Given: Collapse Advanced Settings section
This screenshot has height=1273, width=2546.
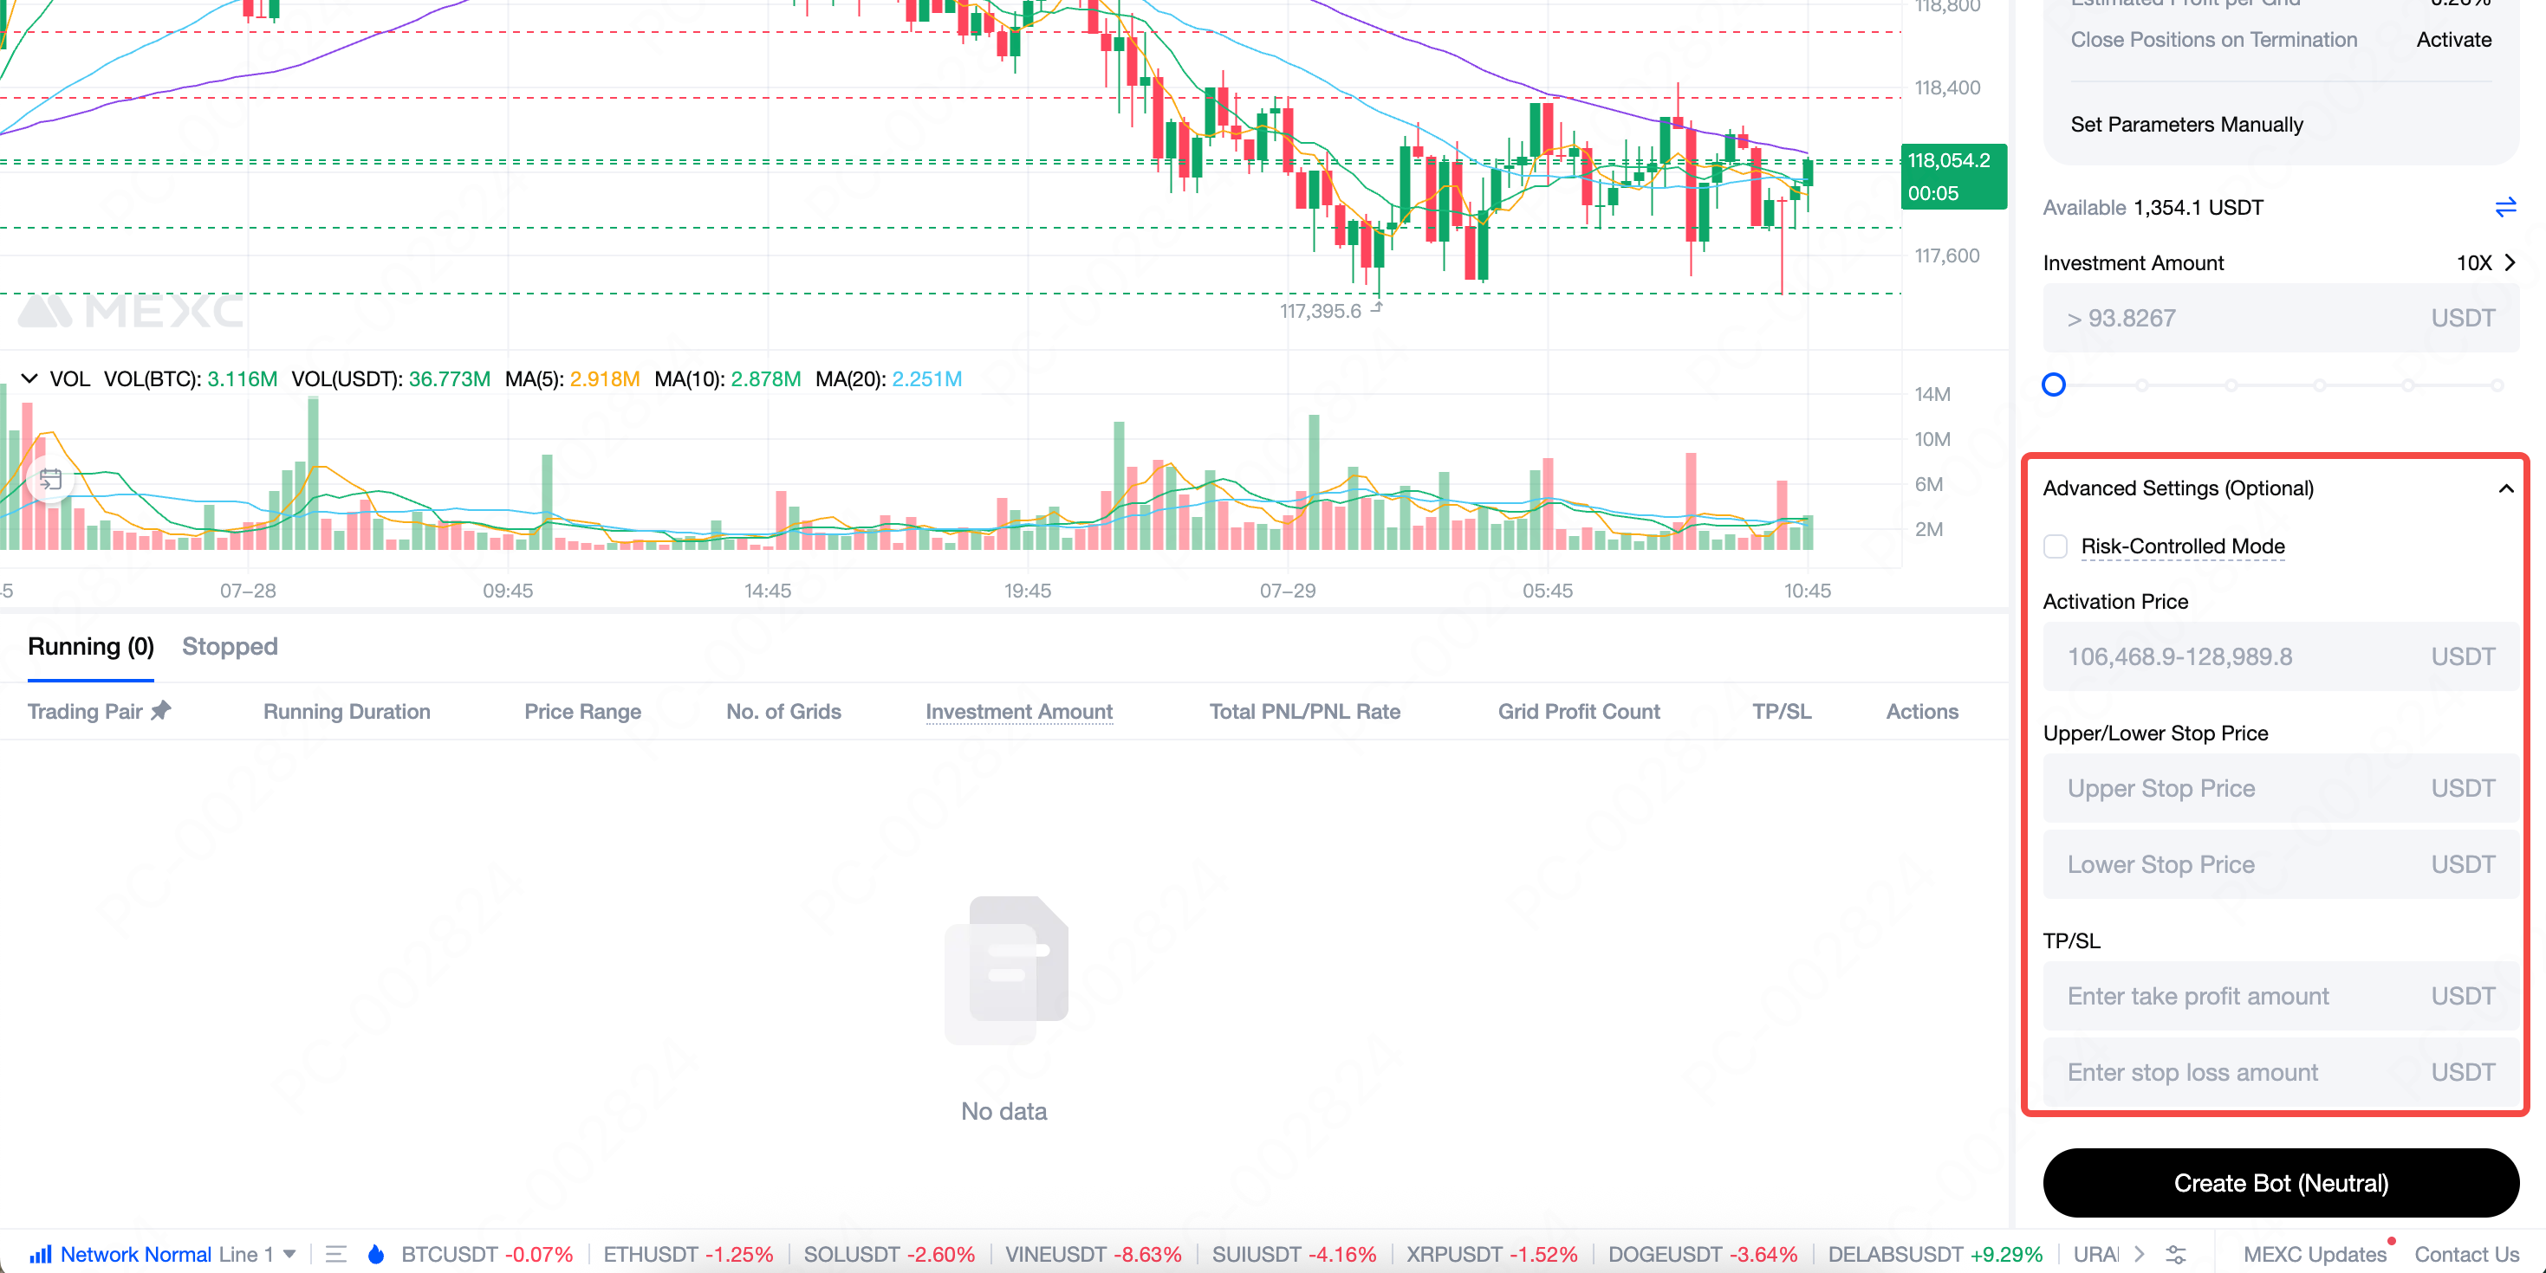Looking at the screenshot, I should pyautogui.click(x=2505, y=488).
